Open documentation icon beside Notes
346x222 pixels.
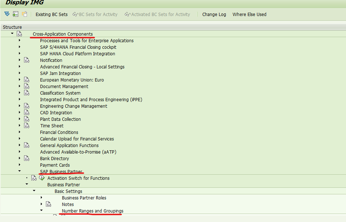point(48,204)
